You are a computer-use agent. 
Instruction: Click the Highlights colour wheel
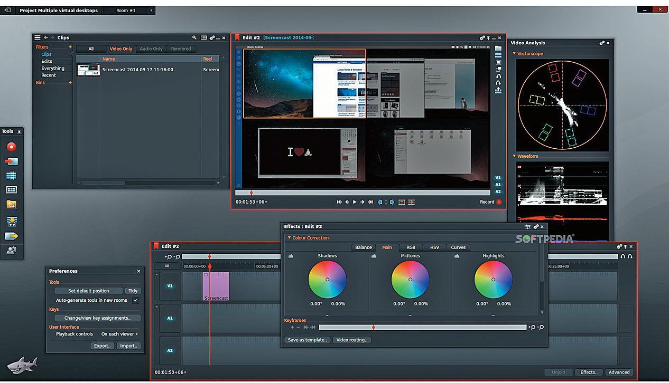point(493,280)
